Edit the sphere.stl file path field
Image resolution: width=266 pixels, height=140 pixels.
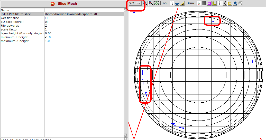click(x=84, y=14)
